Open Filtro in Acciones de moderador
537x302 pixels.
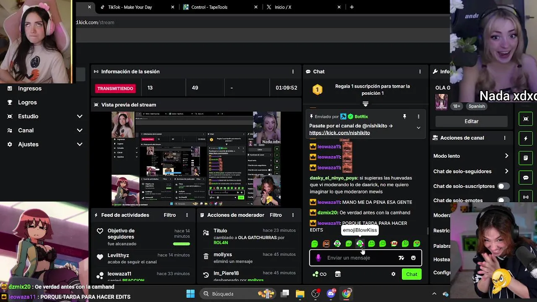[x=276, y=215]
